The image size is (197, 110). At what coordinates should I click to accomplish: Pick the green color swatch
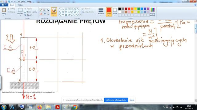[x=139, y=9]
